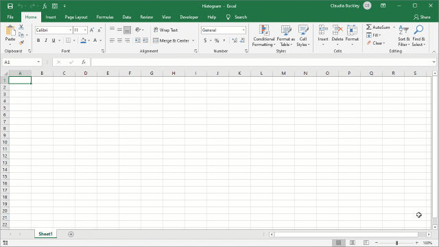Click Delete cells in the Cells group
Image resolution: width=439 pixels, height=247 pixels.
pos(337,35)
